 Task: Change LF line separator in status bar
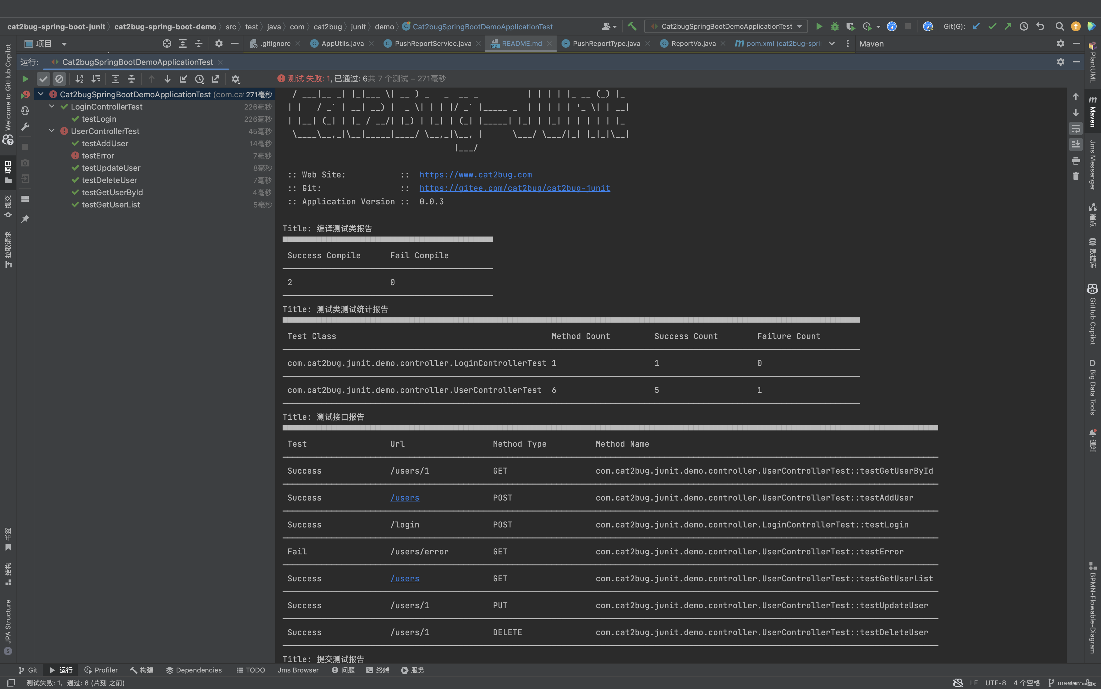(x=974, y=683)
